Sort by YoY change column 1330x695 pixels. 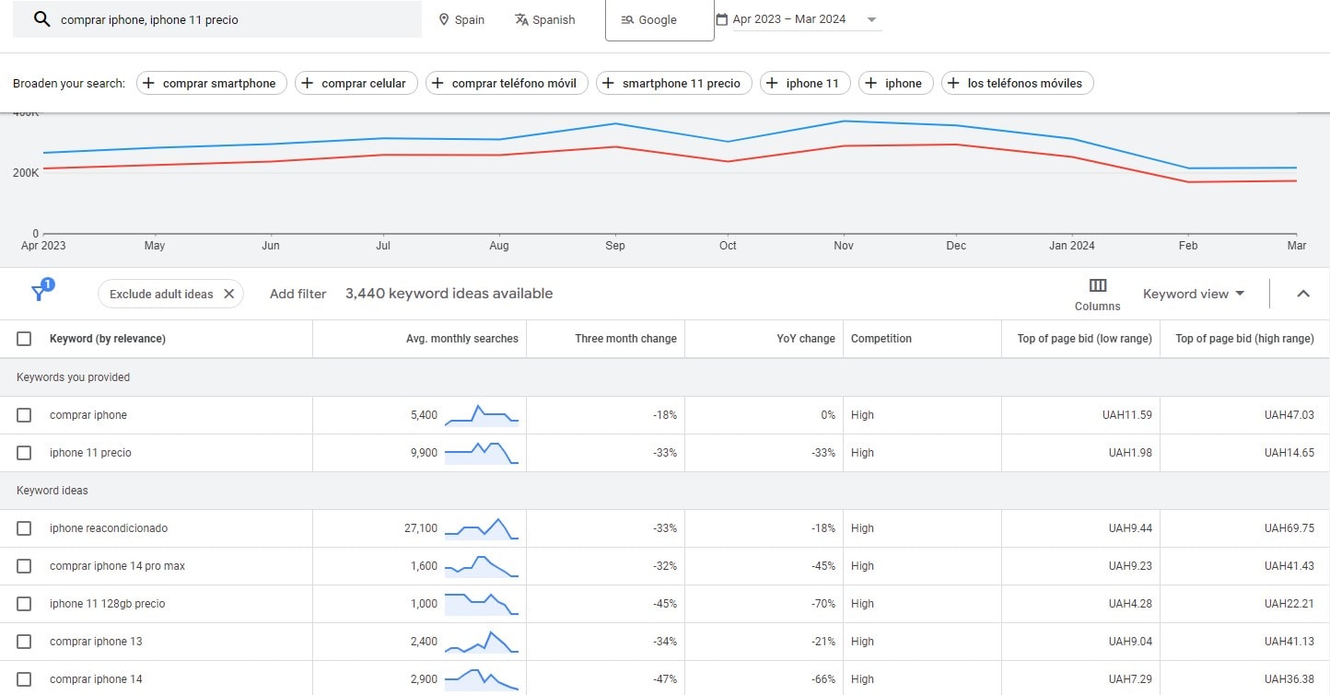806,339
